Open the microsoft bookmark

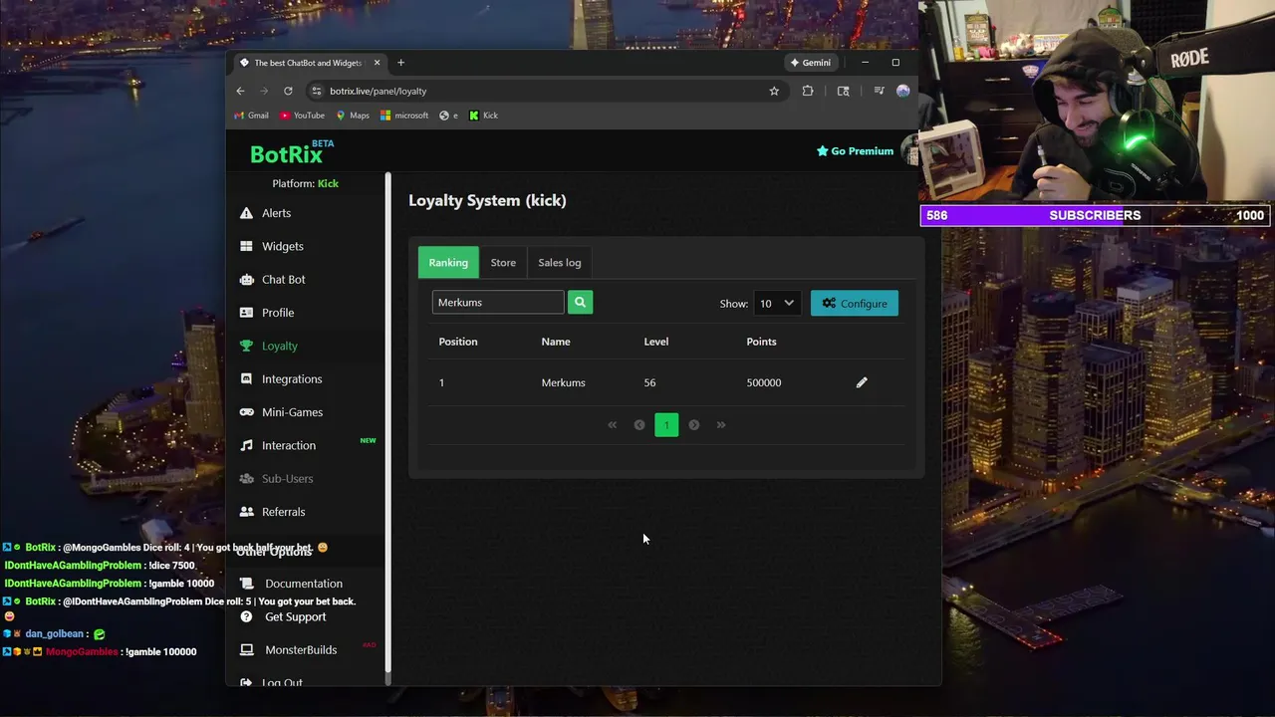coord(404,116)
